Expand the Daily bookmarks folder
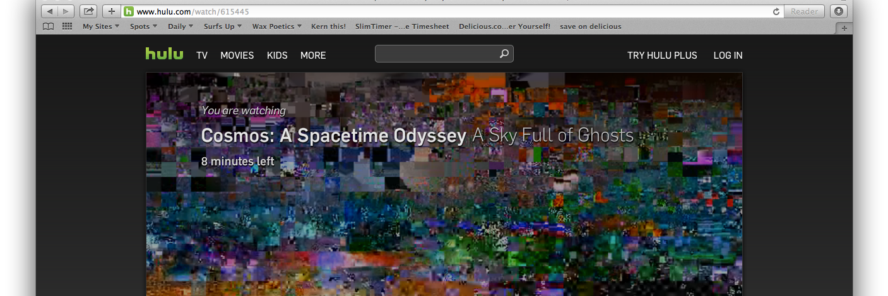This screenshot has height=296, width=888. pos(181,27)
